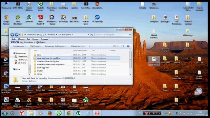Open Firefox from the taskbar
The width and height of the screenshot is (210, 118).
tap(50, 113)
